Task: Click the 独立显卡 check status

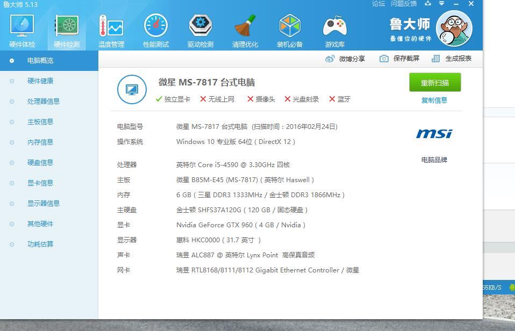Action: tap(173, 99)
